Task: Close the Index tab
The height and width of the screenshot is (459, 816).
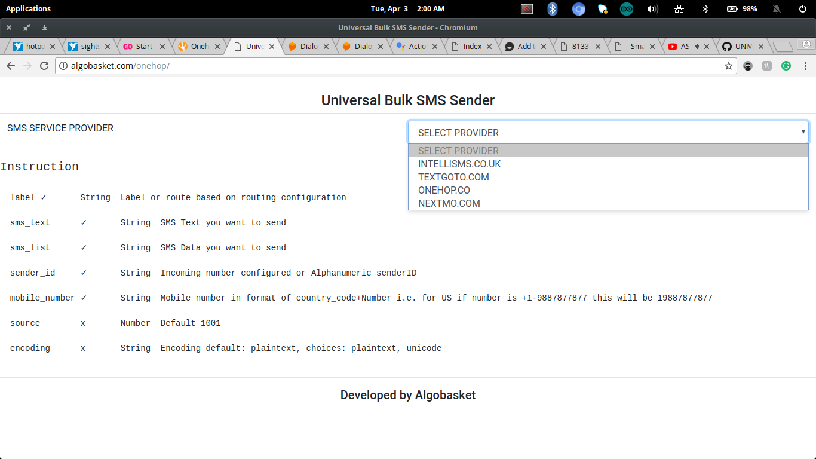Action: click(x=490, y=46)
